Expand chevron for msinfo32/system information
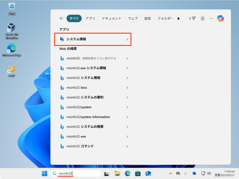The height and width of the screenshot is (179, 239). pos(127,117)
